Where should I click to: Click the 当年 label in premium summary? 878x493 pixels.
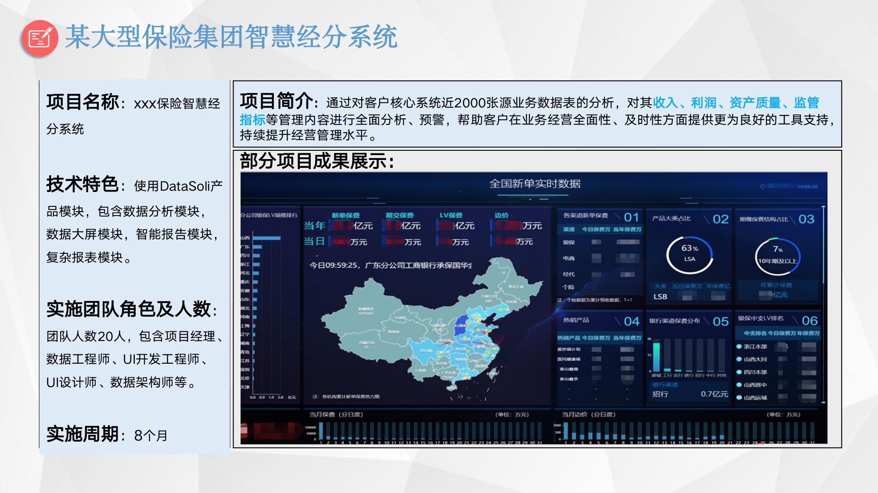(x=314, y=226)
